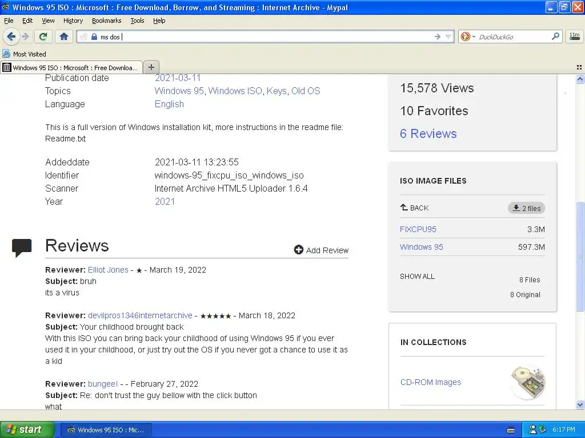Click the Go arrow in address bar

[438, 36]
